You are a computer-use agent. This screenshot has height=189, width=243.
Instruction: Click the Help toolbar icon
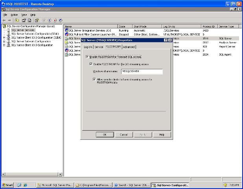[x=37, y=20]
